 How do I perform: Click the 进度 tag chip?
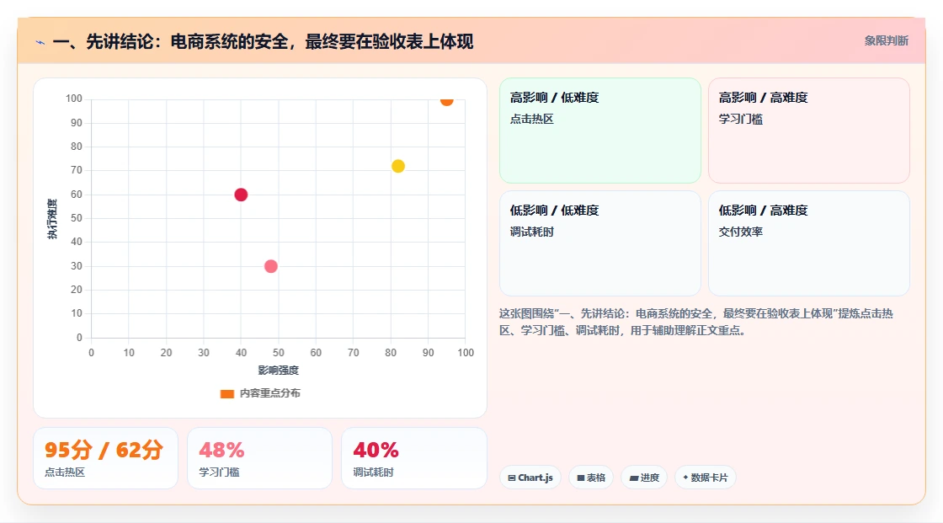pos(644,478)
